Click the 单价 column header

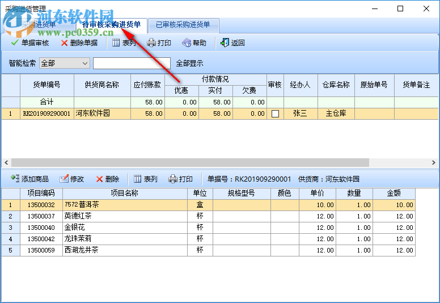click(x=318, y=193)
